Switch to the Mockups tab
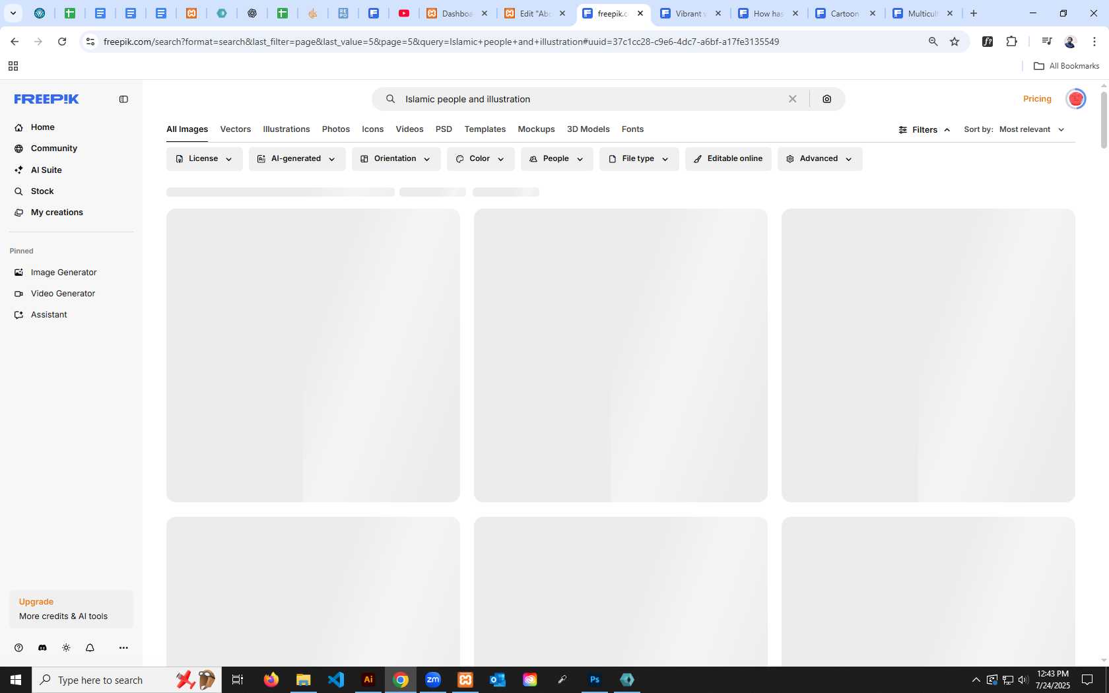Image resolution: width=1109 pixels, height=693 pixels. click(x=536, y=129)
